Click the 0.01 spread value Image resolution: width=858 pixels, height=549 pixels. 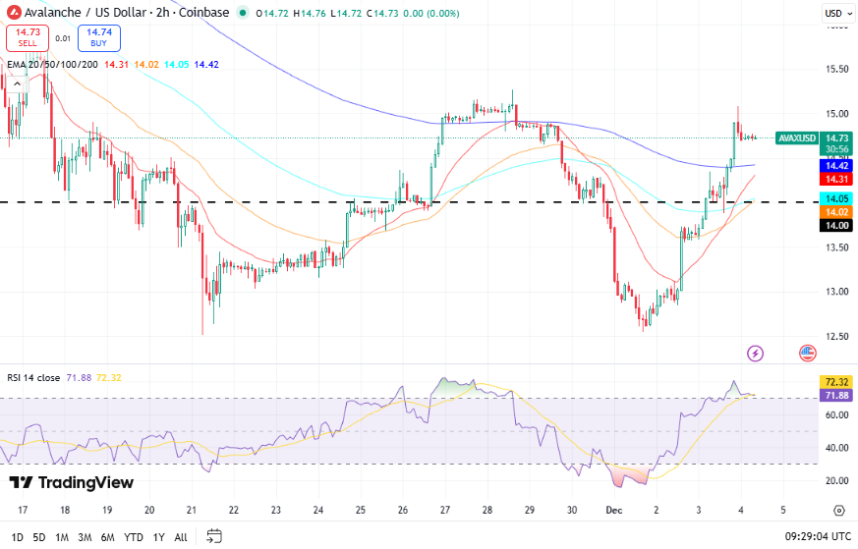63,38
